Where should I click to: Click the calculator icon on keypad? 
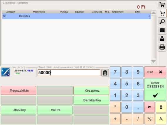click(x=161, y=107)
